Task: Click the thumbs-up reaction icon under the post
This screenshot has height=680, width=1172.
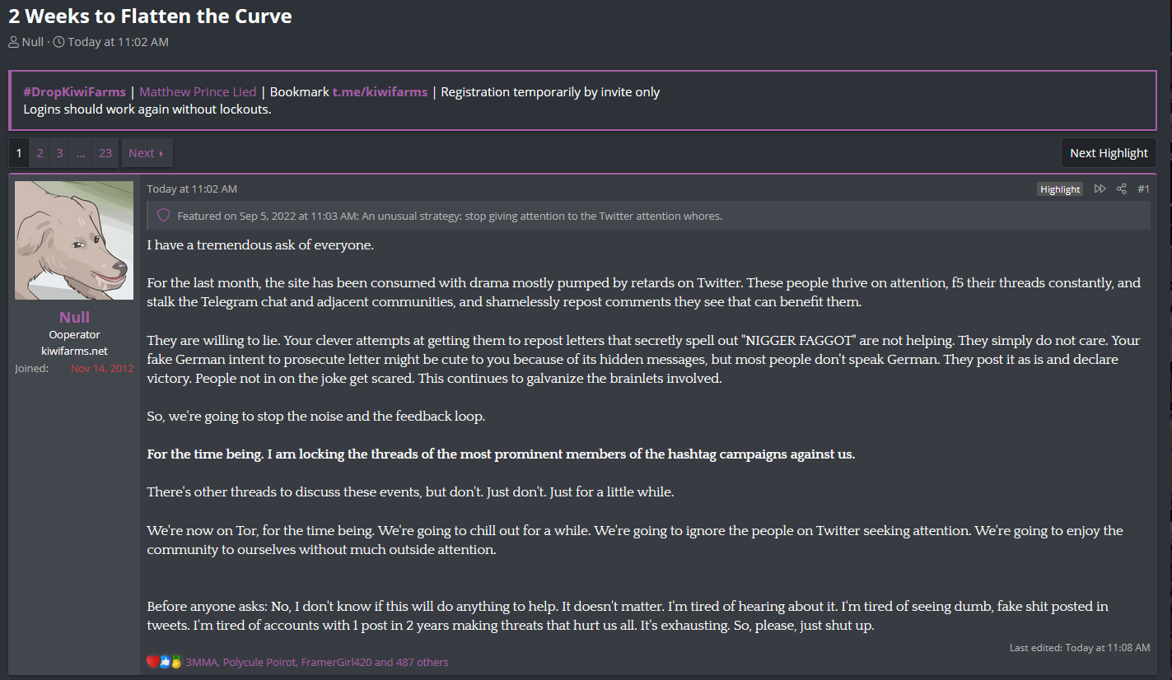Action: pyautogui.click(x=165, y=661)
